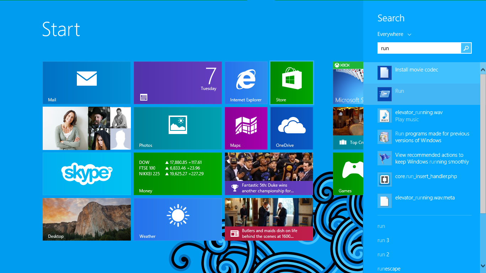Click the blank .meta file icon
The height and width of the screenshot is (273, 486).
tap(385, 201)
